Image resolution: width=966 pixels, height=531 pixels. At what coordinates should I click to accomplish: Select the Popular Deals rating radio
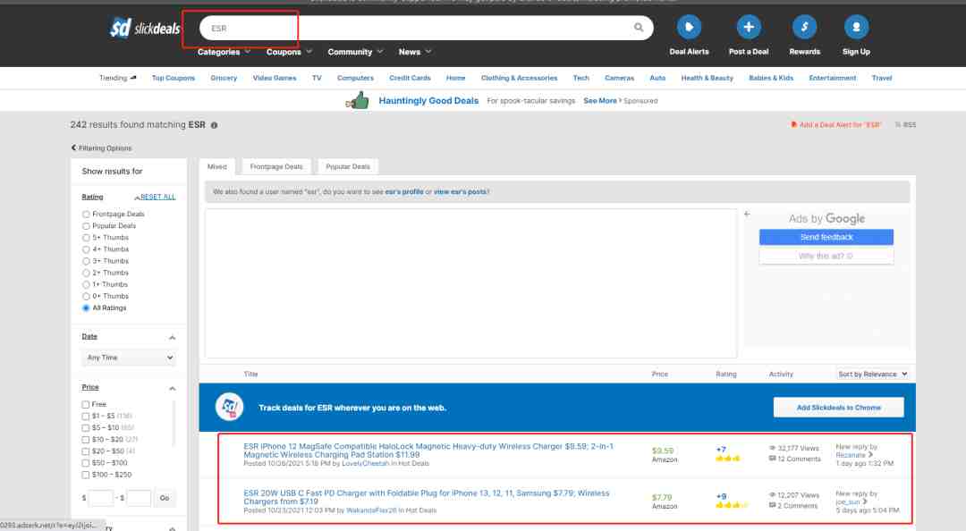point(86,226)
